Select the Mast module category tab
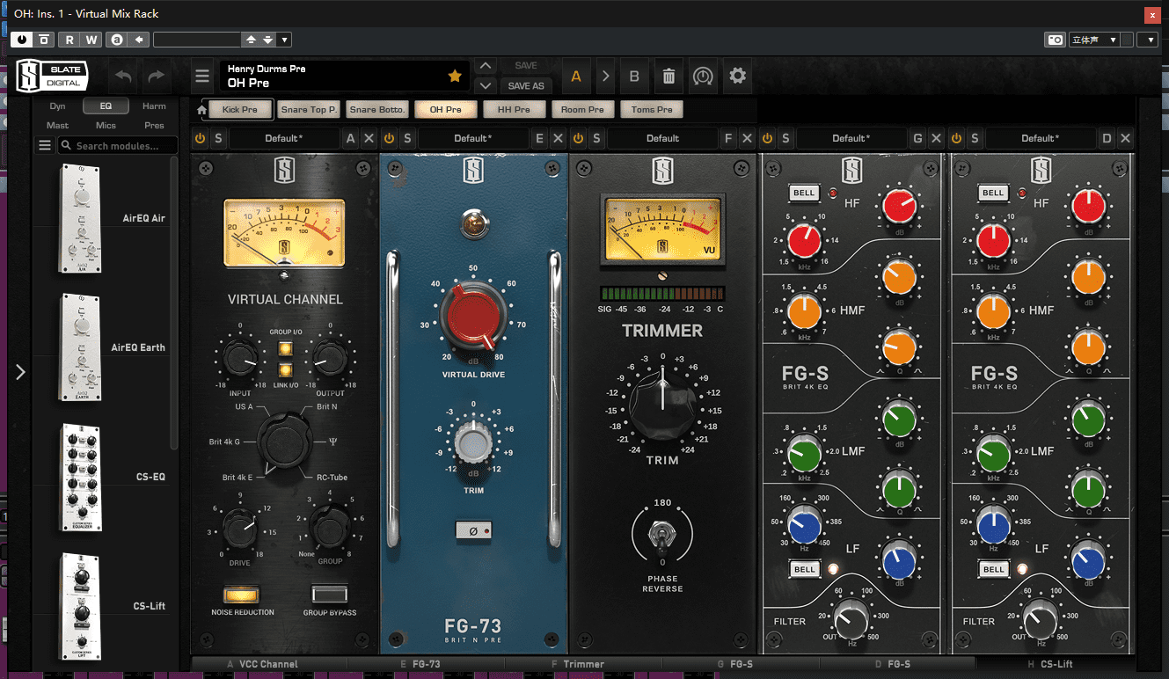 click(x=57, y=126)
